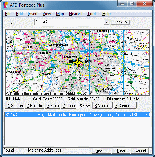The width and height of the screenshot is (155, 157).
Task: Maximize the AFD Postcode Plus window
Action: [132, 4]
